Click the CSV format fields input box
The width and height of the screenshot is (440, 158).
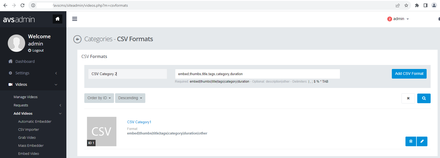[257, 74]
